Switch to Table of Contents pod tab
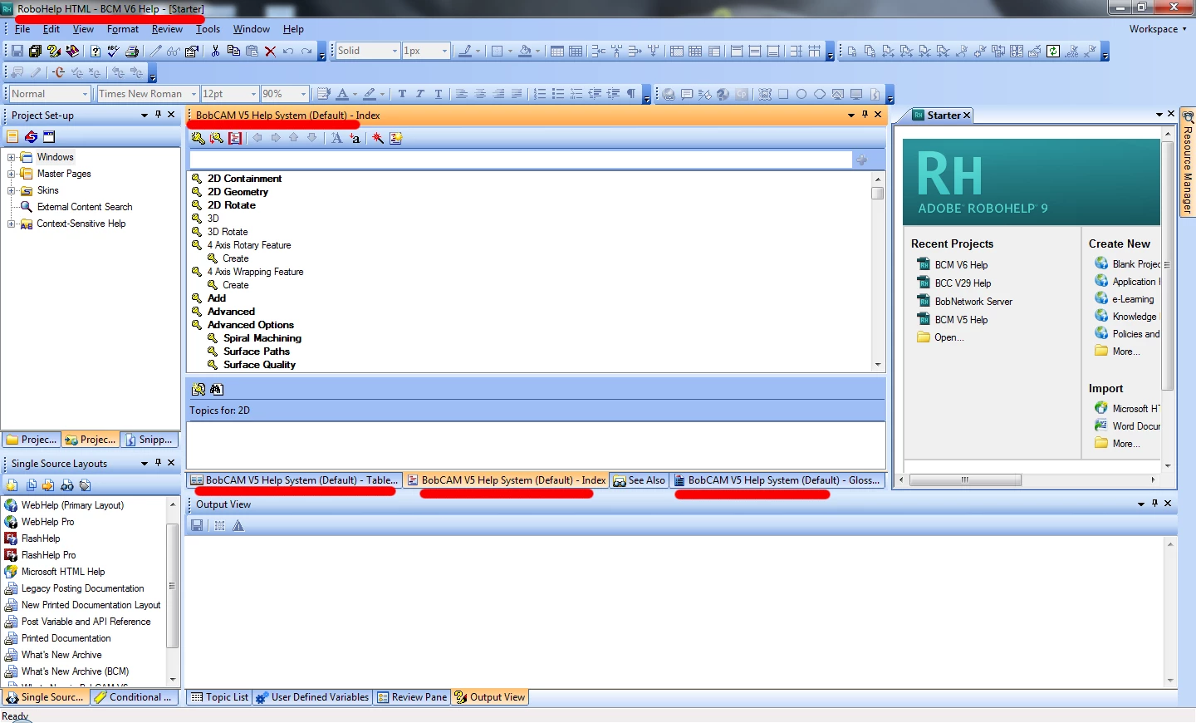This screenshot has height=723, width=1196. coord(294,480)
